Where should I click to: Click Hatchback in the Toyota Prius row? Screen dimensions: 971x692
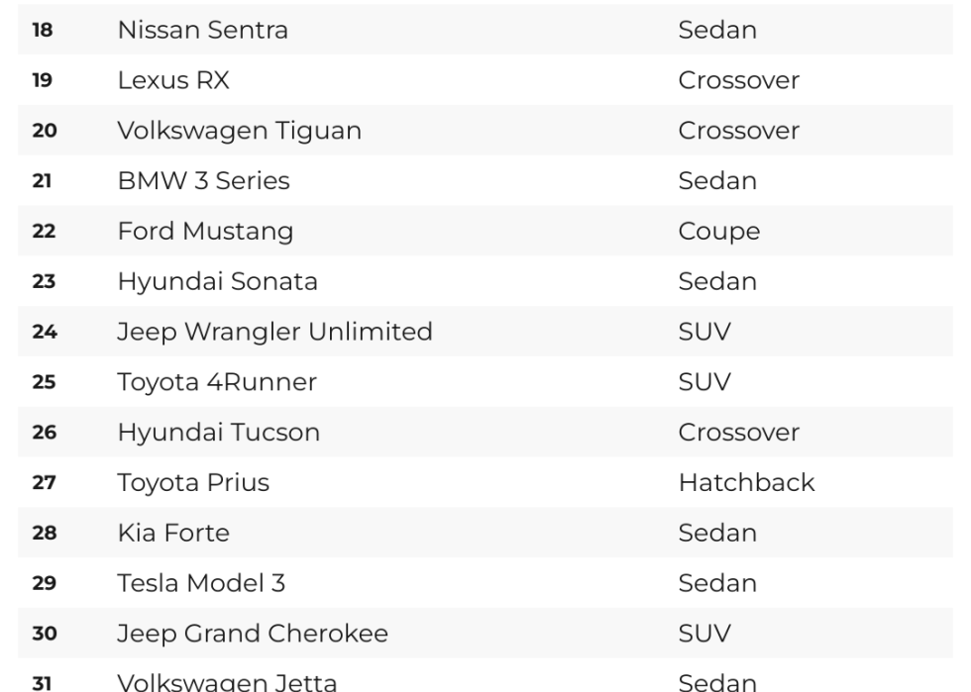[x=747, y=483]
